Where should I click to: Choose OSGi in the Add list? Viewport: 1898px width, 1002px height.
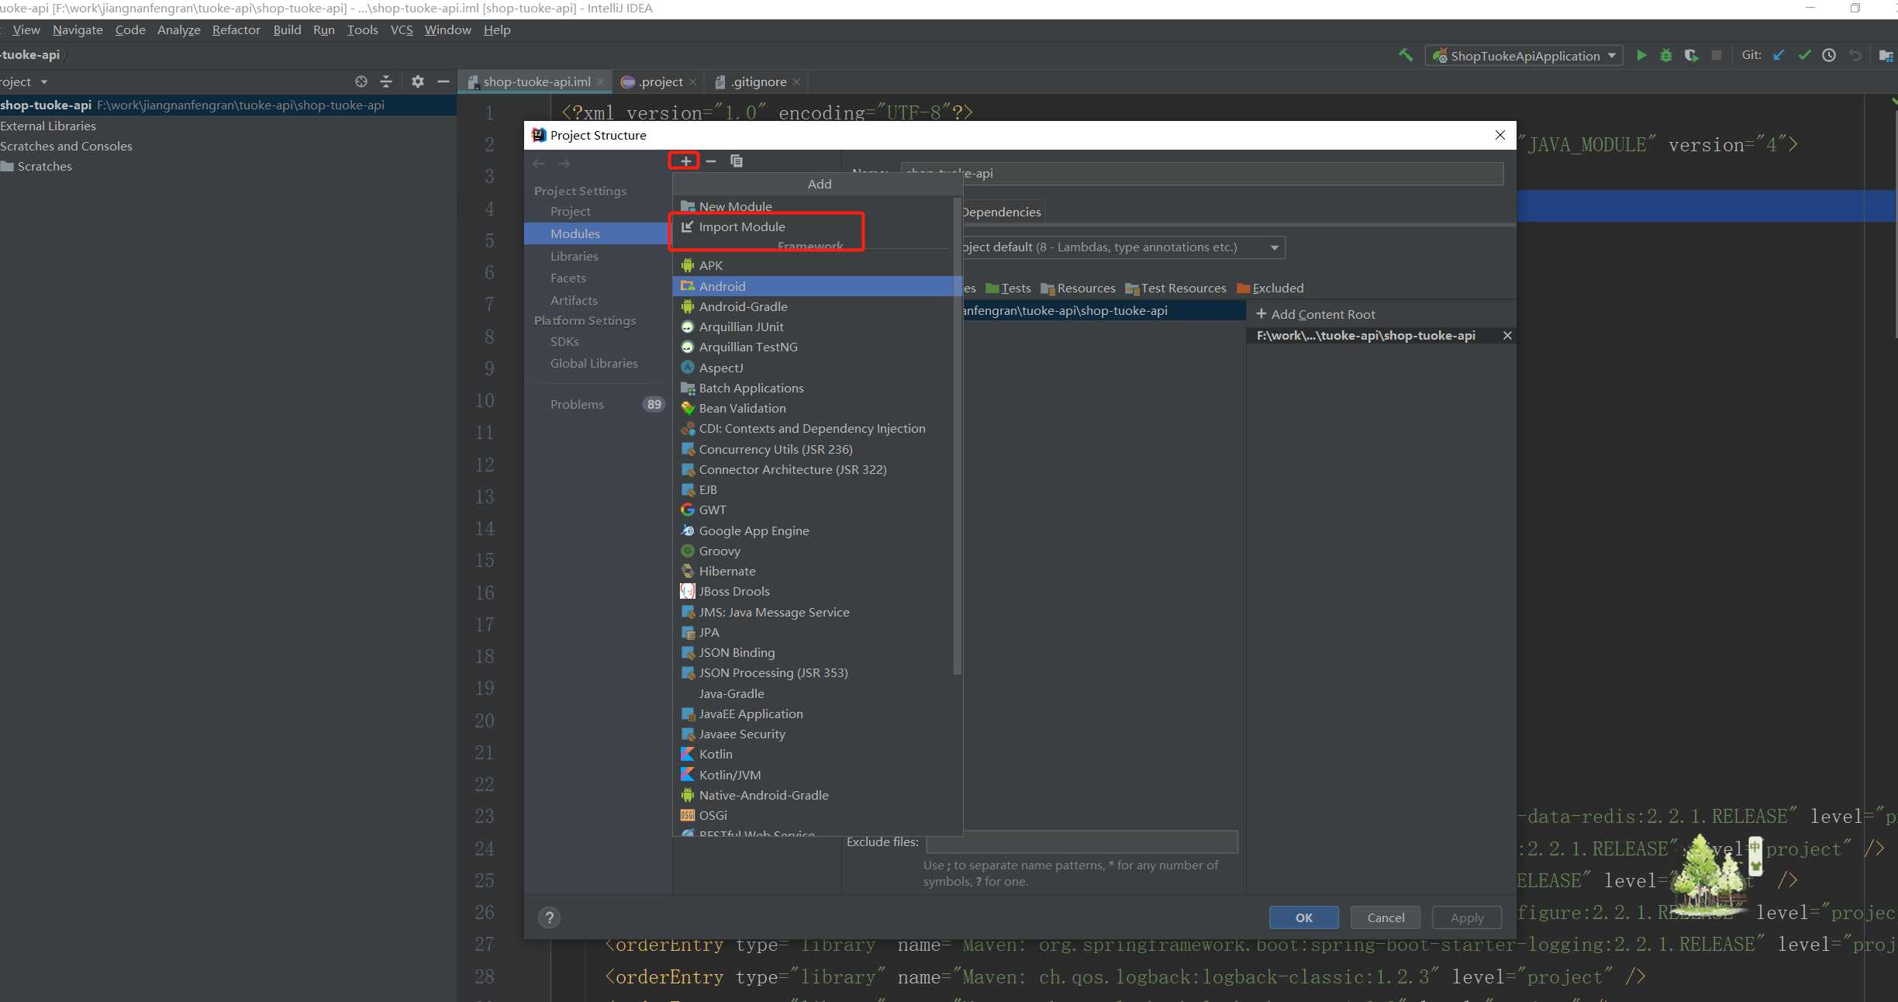[813, 815]
